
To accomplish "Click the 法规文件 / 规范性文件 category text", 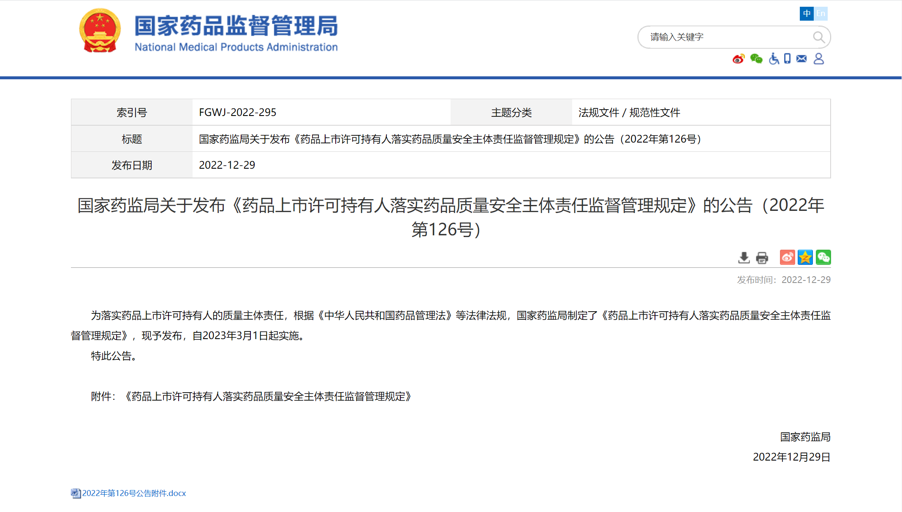I will point(629,113).
